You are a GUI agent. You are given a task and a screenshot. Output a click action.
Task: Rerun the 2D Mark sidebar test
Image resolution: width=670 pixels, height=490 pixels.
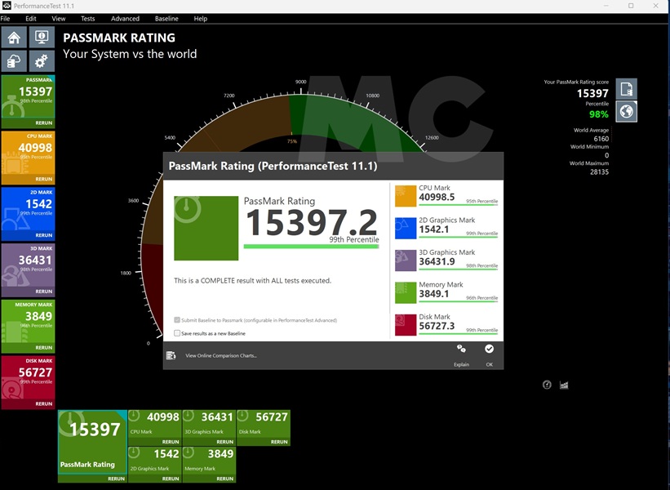pyautogui.click(x=43, y=235)
